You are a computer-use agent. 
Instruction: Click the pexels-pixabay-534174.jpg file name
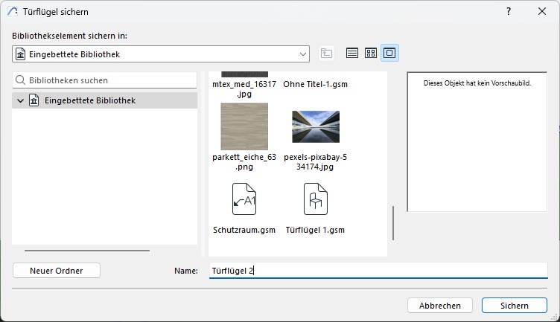pyautogui.click(x=315, y=162)
